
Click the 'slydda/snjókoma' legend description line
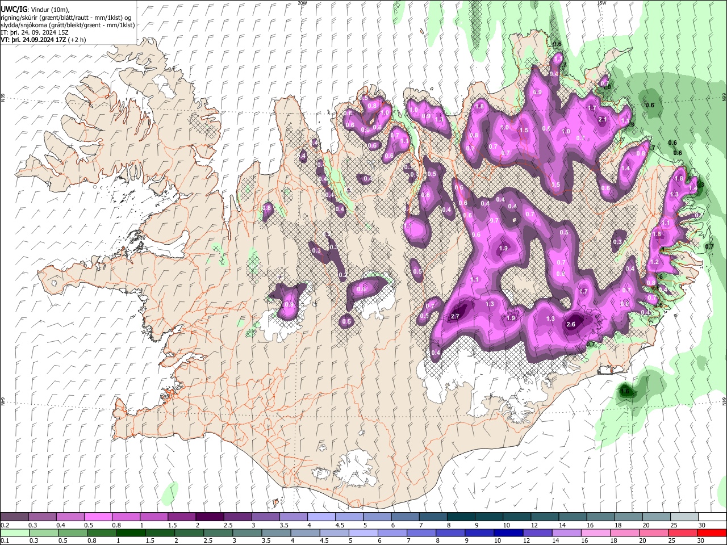[68, 25]
